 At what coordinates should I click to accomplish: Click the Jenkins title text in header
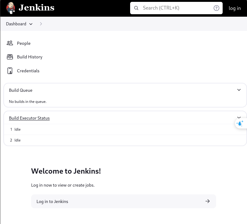(37, 8)
